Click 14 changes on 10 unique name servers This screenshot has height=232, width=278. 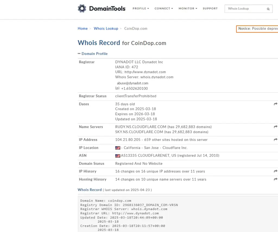pyautogui.click(x=161, y=179)
